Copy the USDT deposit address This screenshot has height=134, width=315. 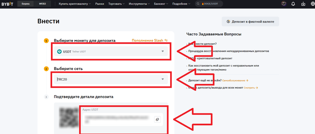click(157, 120)
